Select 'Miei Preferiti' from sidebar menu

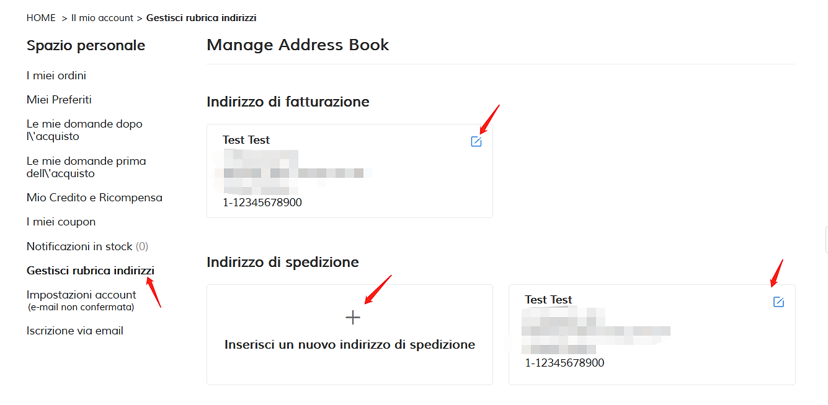coord(59,100)
